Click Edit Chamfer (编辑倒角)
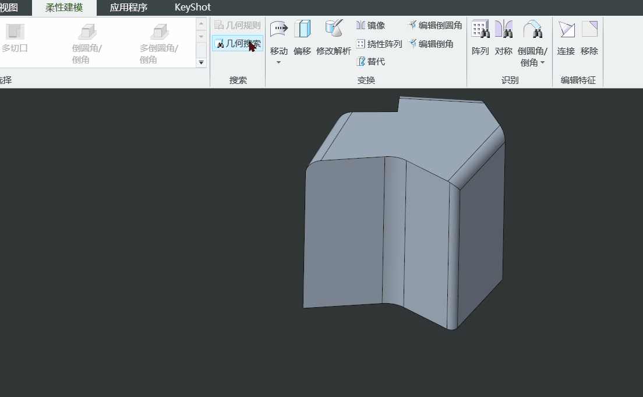643x397 pixels. [x=431, y=44]
